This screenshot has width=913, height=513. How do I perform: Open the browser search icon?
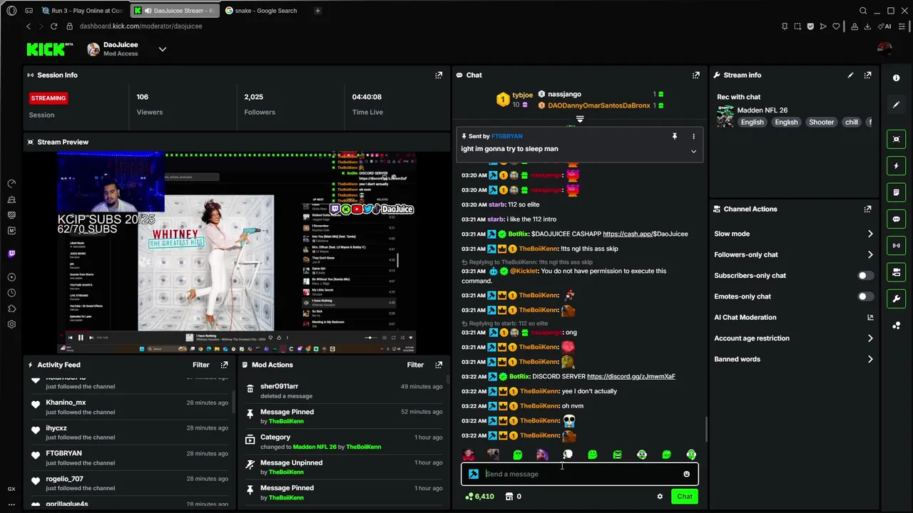pyautogui.click(x=863, y=11)
